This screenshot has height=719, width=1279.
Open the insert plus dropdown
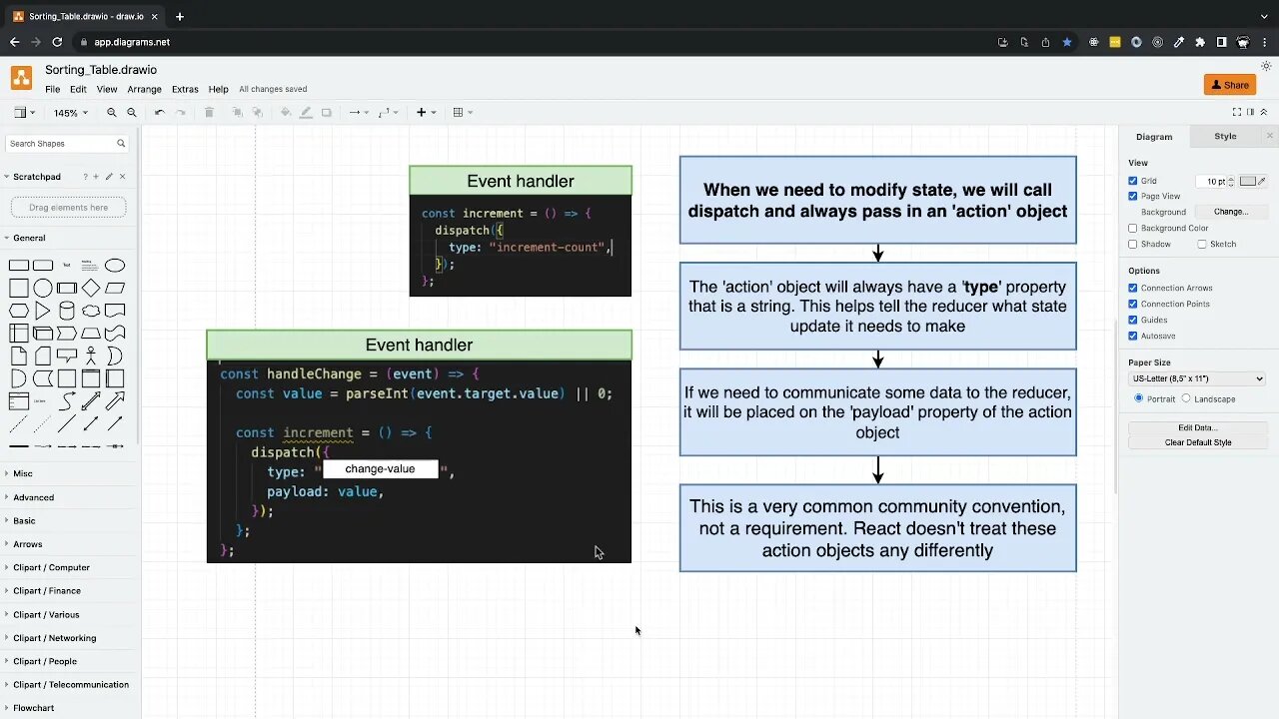point(426,113)
